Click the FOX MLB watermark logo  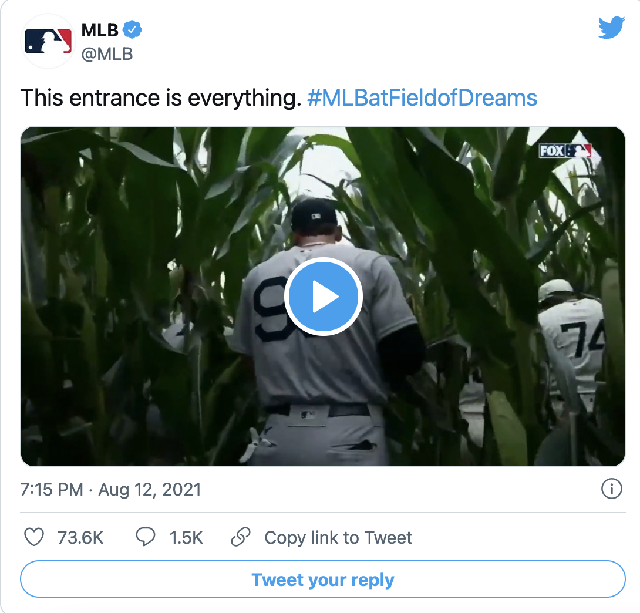(565, 151)
